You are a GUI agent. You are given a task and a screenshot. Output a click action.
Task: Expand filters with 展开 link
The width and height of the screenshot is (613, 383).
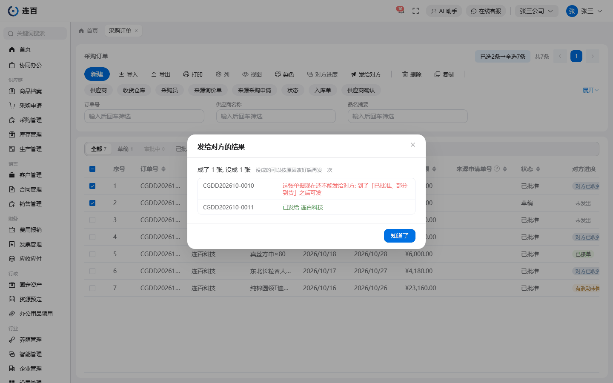590,90
